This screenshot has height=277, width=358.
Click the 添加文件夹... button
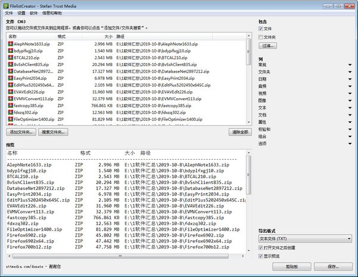coord(21,132)
